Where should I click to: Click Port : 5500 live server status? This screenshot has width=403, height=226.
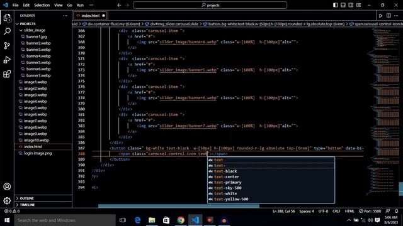coord(370,211)
